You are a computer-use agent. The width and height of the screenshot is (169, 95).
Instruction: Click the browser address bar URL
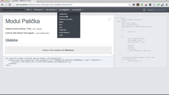pos(44,5)
